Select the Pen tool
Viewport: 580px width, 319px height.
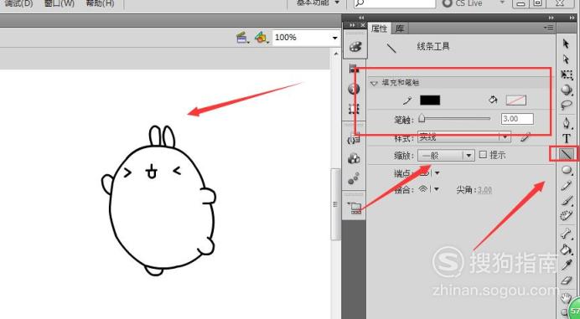(x=567, y=122)
